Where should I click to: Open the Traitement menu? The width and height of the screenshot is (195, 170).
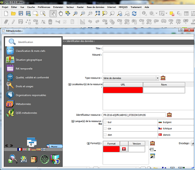[136, 7]
